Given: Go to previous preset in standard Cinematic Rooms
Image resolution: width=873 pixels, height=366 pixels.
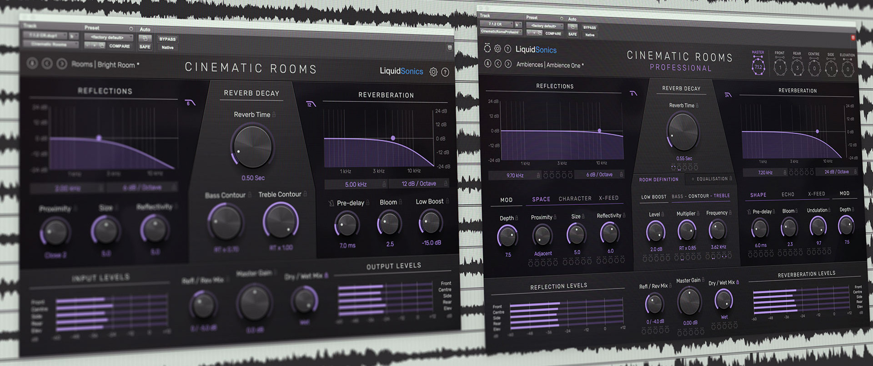Looking at the screenshot, I should 47,64.
